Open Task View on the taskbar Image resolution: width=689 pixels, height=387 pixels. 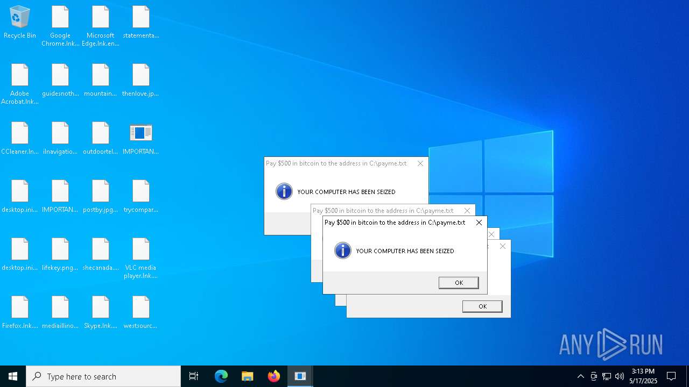194,376
